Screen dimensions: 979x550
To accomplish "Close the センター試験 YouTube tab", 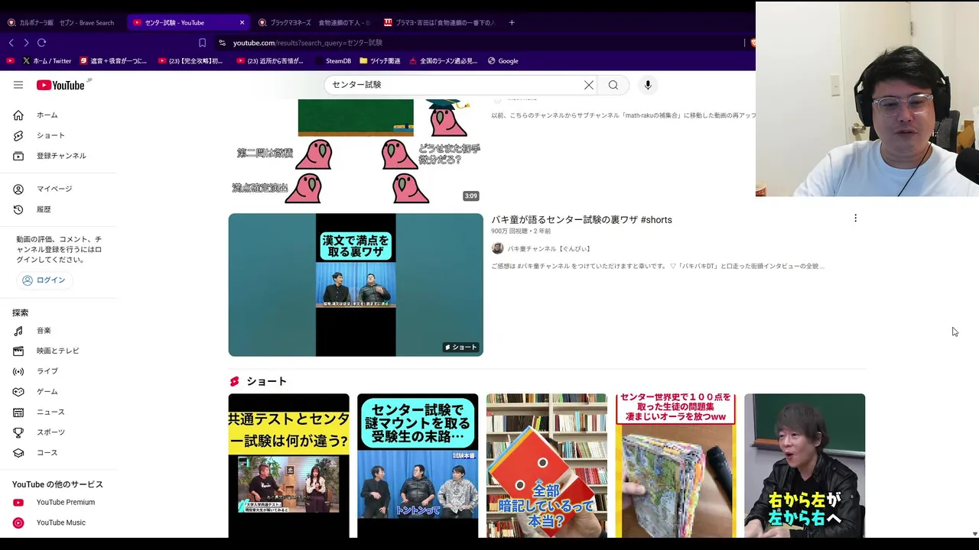I will tap(242, 22).
